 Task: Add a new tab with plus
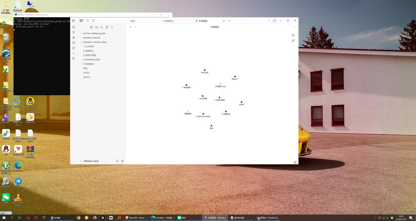click(229, 21)
